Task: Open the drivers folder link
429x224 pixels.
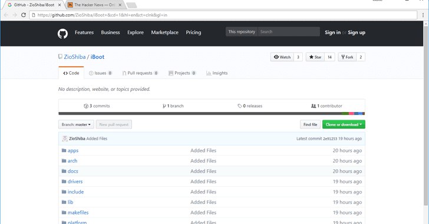Action: [x=75, y=182]
